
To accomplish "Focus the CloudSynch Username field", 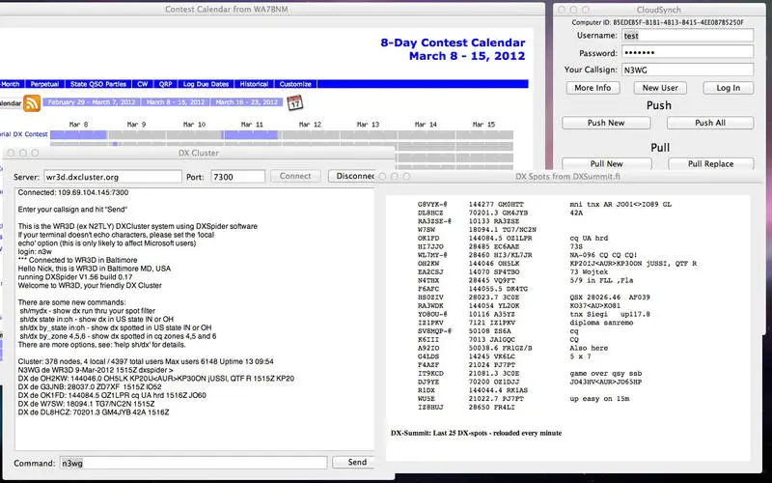I will click(x=687, y=36).
